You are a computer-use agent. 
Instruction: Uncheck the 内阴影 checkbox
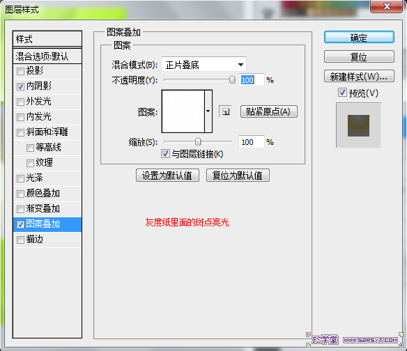(20, 86)
